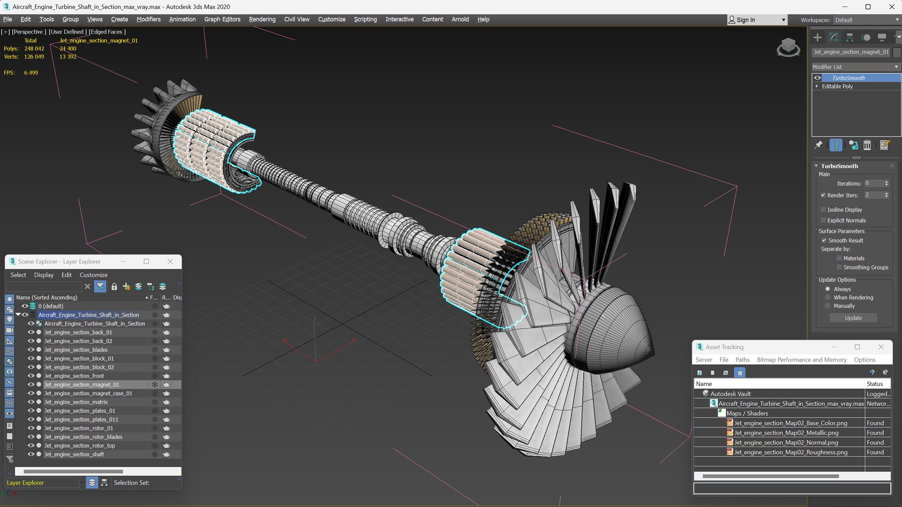Click the Refresh icon in Asset Tracking toolbar

pyautogui.click(x=699, y=373)
